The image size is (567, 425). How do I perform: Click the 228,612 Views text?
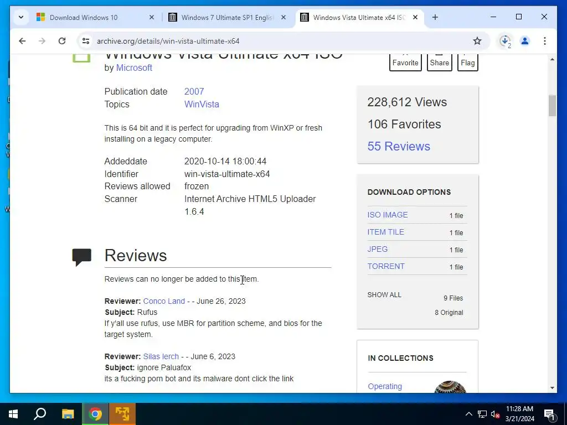(x=407, y=102)
